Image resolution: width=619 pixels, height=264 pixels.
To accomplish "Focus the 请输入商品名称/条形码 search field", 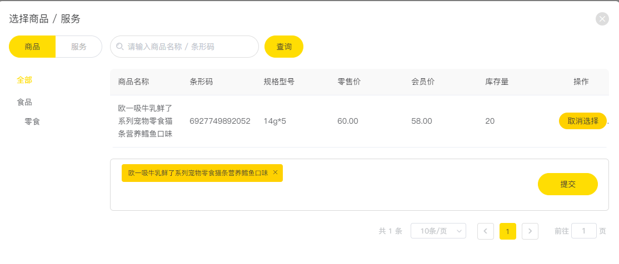I will (184, 47).
